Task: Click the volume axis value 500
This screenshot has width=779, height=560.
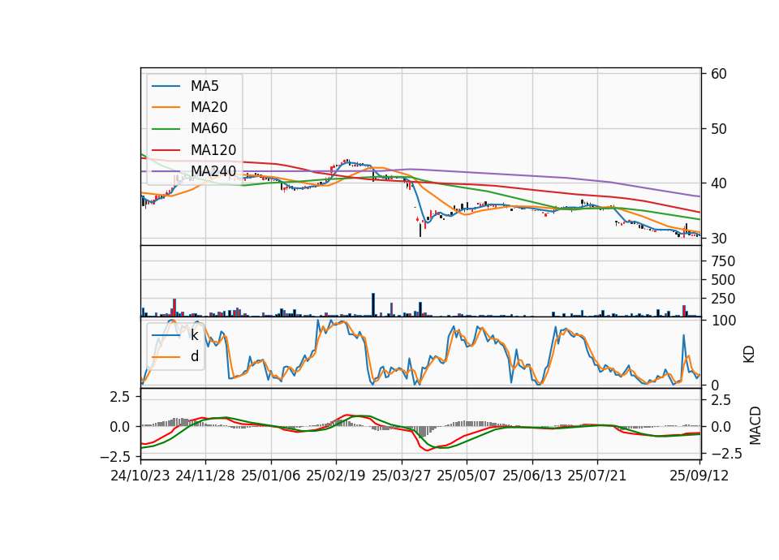Action: coord(723,280)
